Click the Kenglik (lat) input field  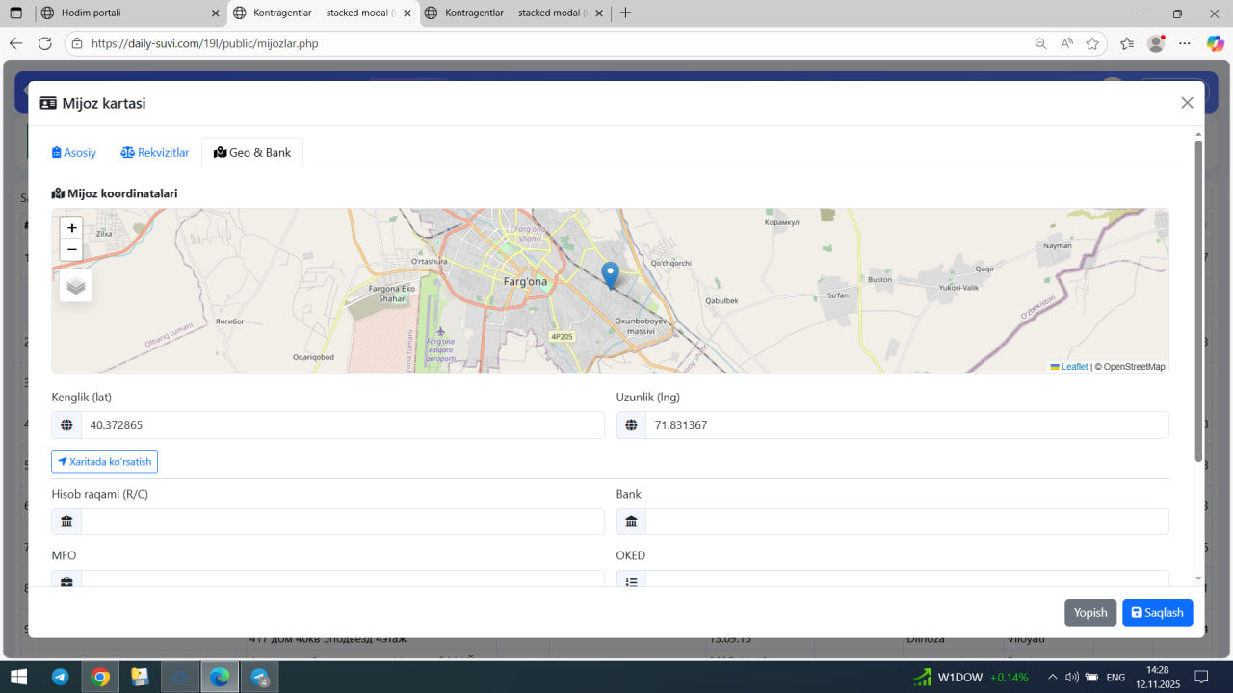click(x=342, y=425)
